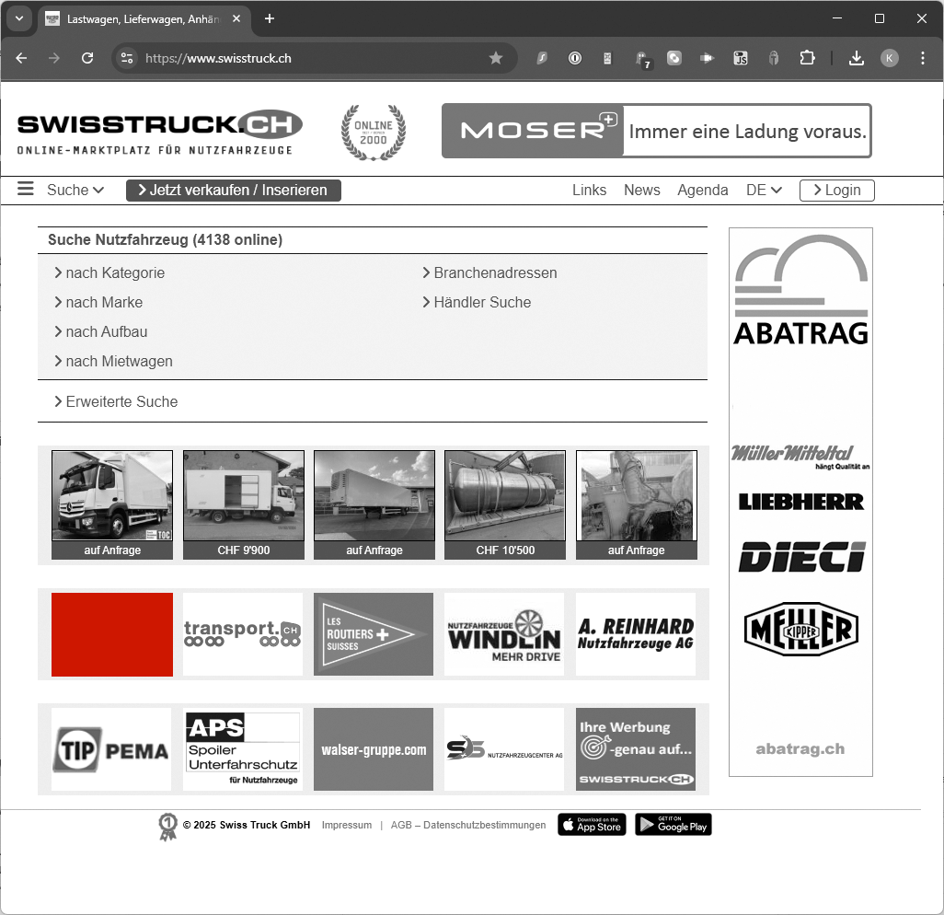Open the News menu item
The width and height of the screenshot is (944, 915).
642,191
